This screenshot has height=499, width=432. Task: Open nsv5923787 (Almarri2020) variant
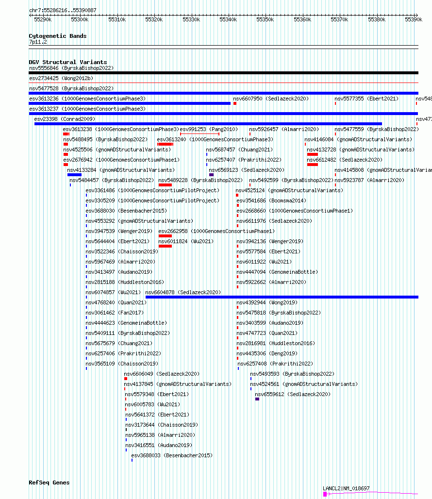coord(369,180)
